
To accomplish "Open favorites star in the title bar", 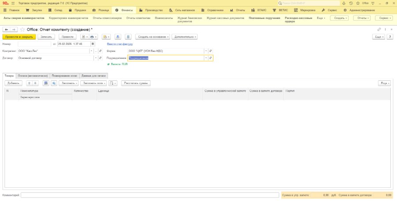I will [358, 3].
